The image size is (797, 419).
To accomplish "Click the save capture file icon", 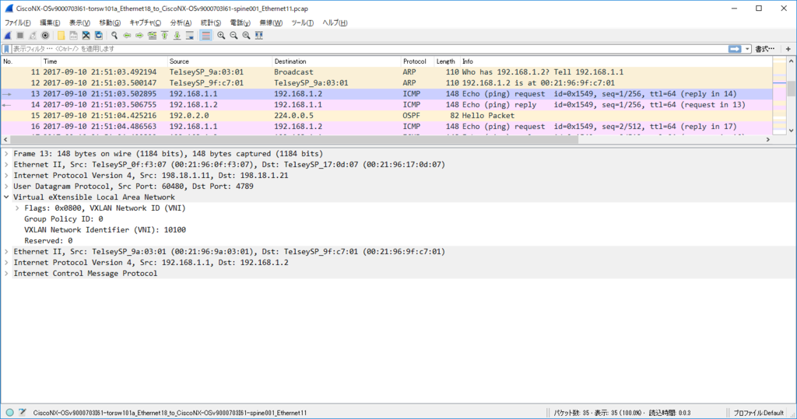I will click(x=74, y=36).
